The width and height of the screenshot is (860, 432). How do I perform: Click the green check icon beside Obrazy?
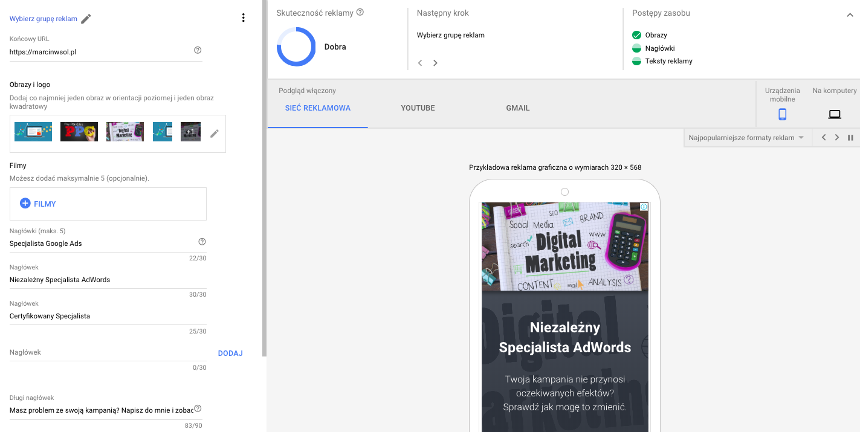636,35
